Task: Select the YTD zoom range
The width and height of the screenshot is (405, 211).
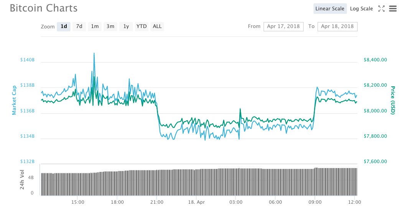Action: pos(142,26)
